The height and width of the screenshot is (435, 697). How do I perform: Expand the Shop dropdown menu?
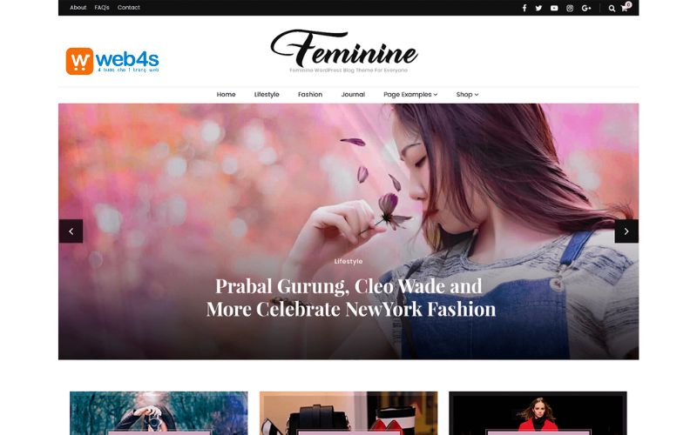[467, 95]
